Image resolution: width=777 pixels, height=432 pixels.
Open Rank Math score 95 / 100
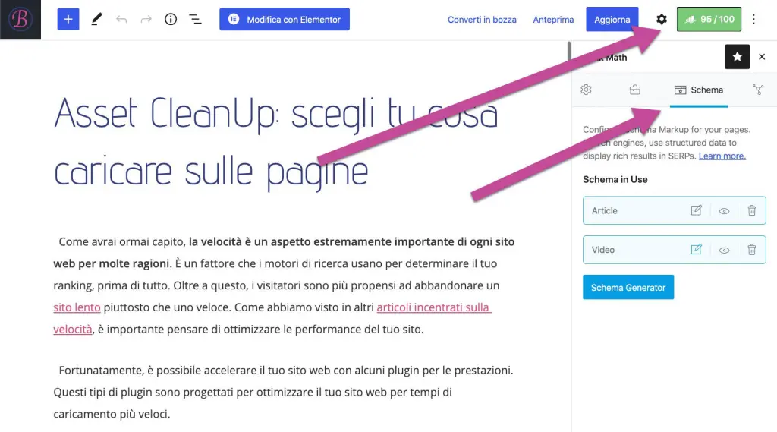coord(709,19)
